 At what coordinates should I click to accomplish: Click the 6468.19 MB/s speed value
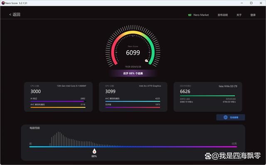(x=186, y=102)
